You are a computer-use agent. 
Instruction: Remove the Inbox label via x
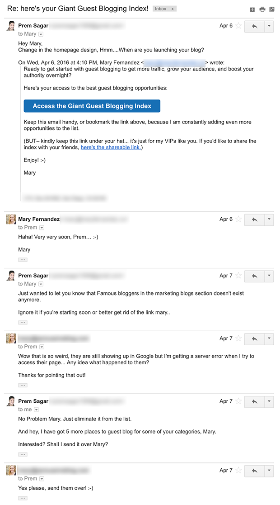173,9
